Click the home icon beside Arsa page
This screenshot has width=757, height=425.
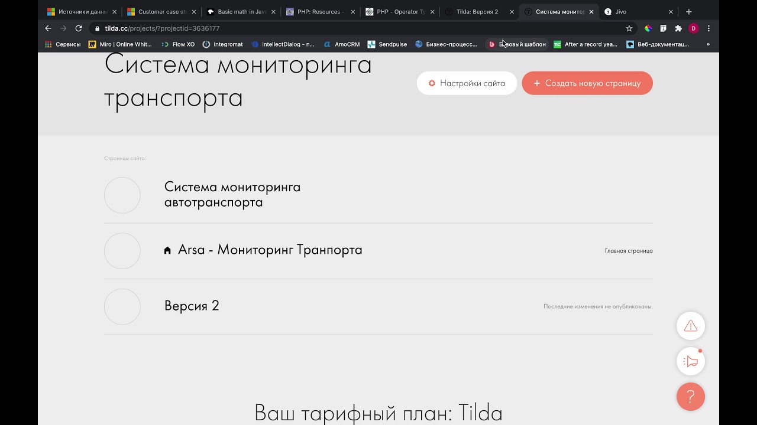(167, 250)
